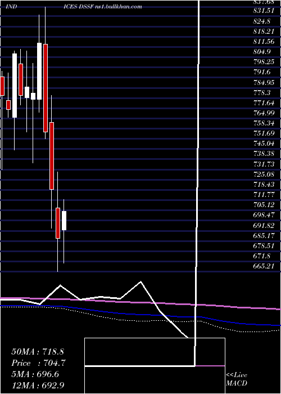Click the 731.73 price axis label

pos(264,164)
